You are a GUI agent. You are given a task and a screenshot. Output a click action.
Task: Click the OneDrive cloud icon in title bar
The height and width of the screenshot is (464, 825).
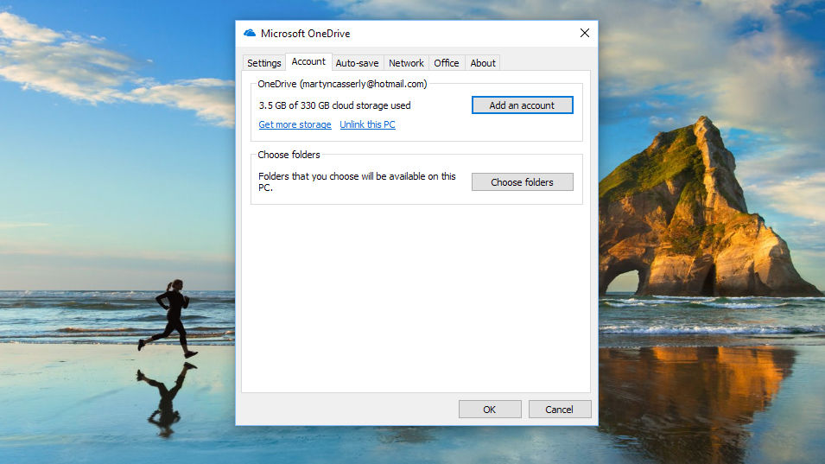[x=250, y=33]
